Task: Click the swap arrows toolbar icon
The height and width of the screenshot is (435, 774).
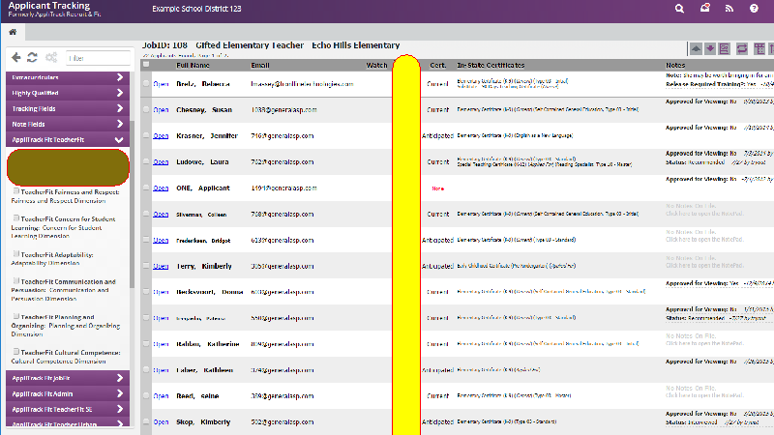Action: click(742, 49)
